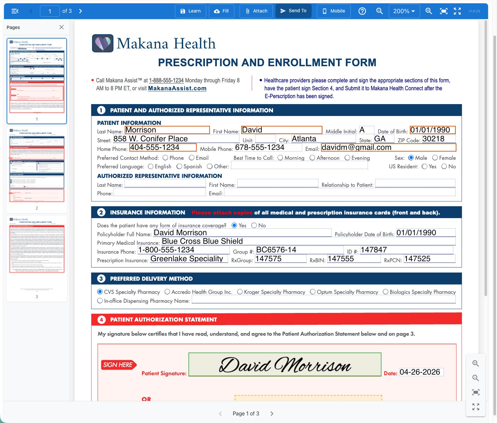The image size is (497, 423).
Task: Choose CVS Specialty Pharmacy delivery
Action: pyautogui.click(x=100, y=292)
